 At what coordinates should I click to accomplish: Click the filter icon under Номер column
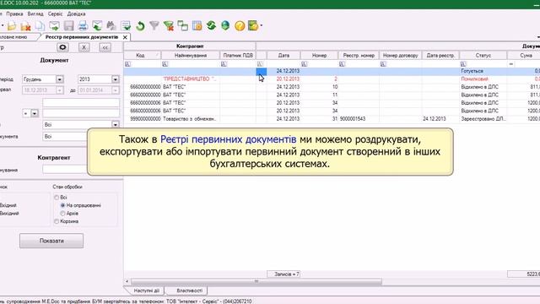click(x=304, y=64)
